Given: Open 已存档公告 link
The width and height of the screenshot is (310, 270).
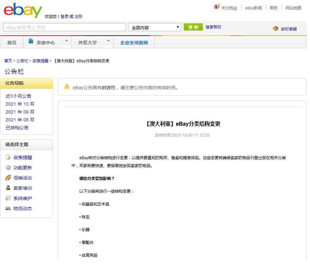Looking at the screenshot, I should pyautogui.click(x=17, y=128).
